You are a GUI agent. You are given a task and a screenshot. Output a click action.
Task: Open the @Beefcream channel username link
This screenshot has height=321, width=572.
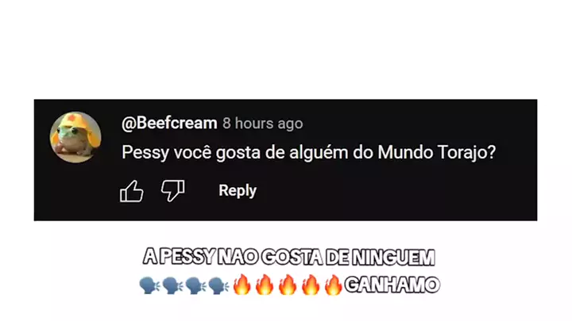[x=169, y=123]
